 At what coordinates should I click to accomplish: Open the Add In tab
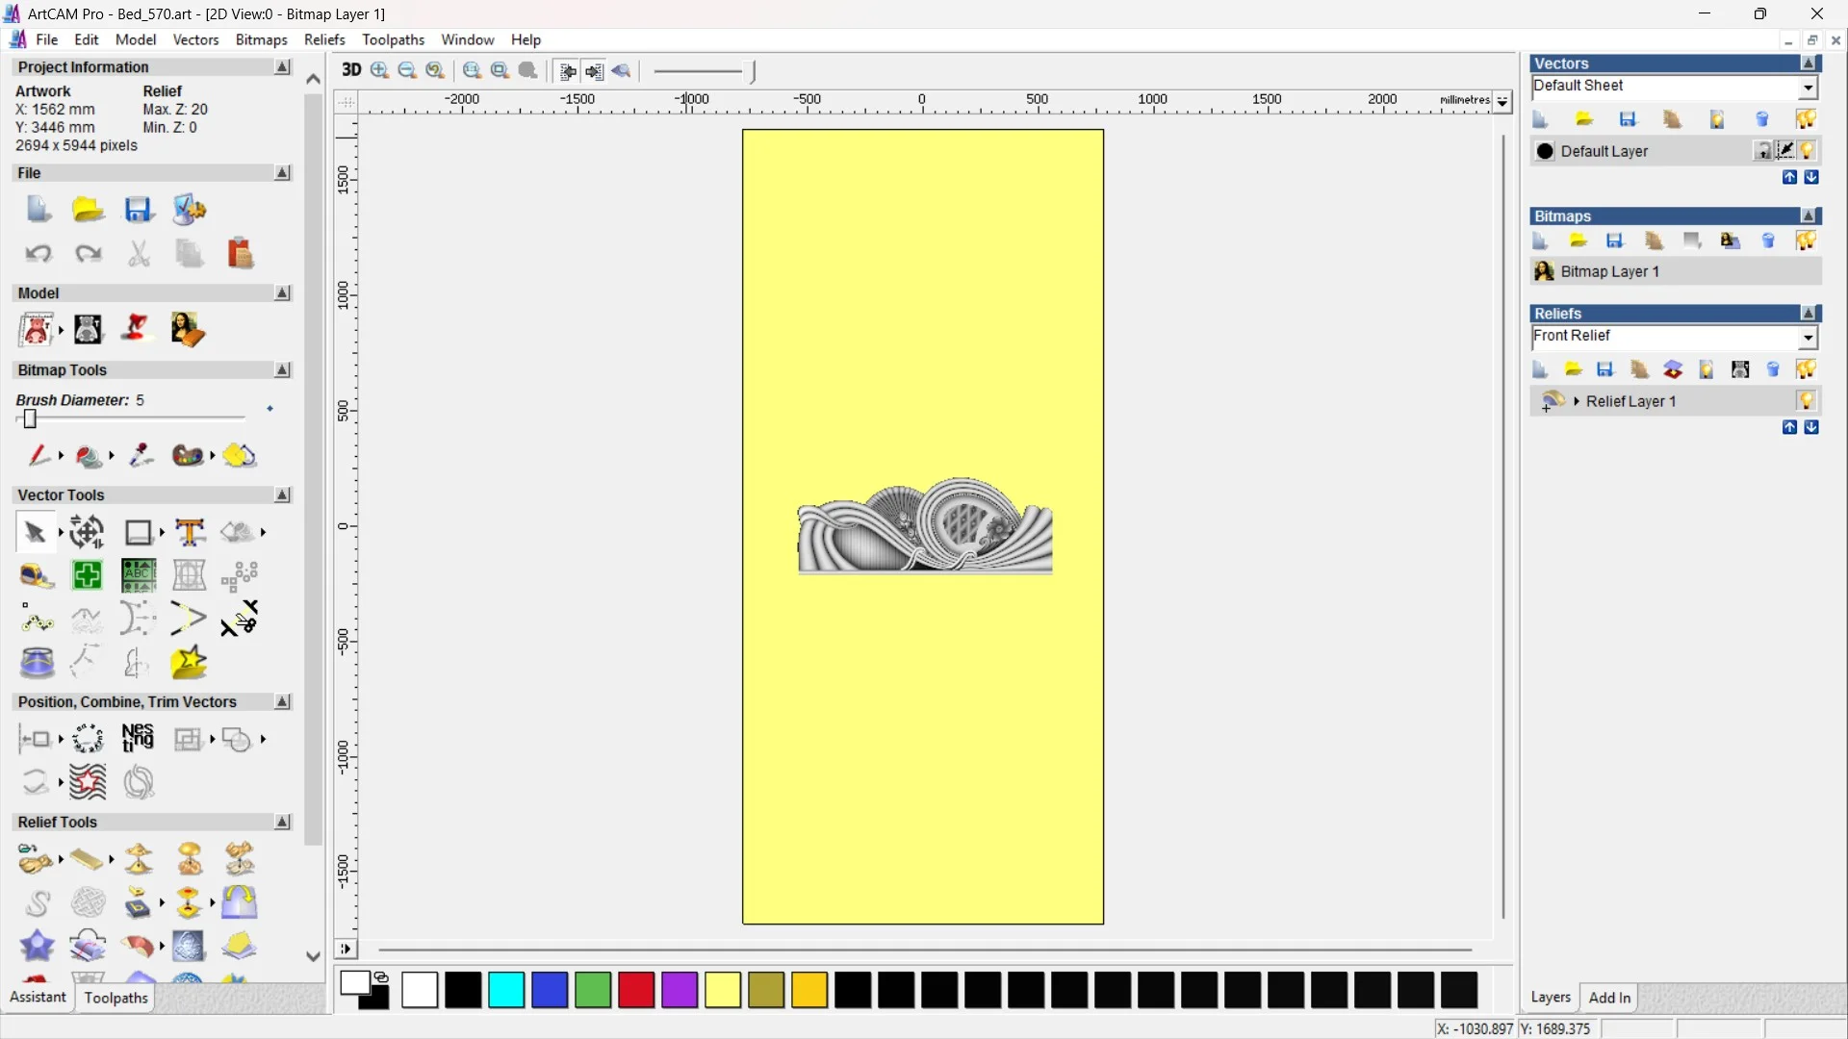pyautogui.click(x=1609, y=998)
